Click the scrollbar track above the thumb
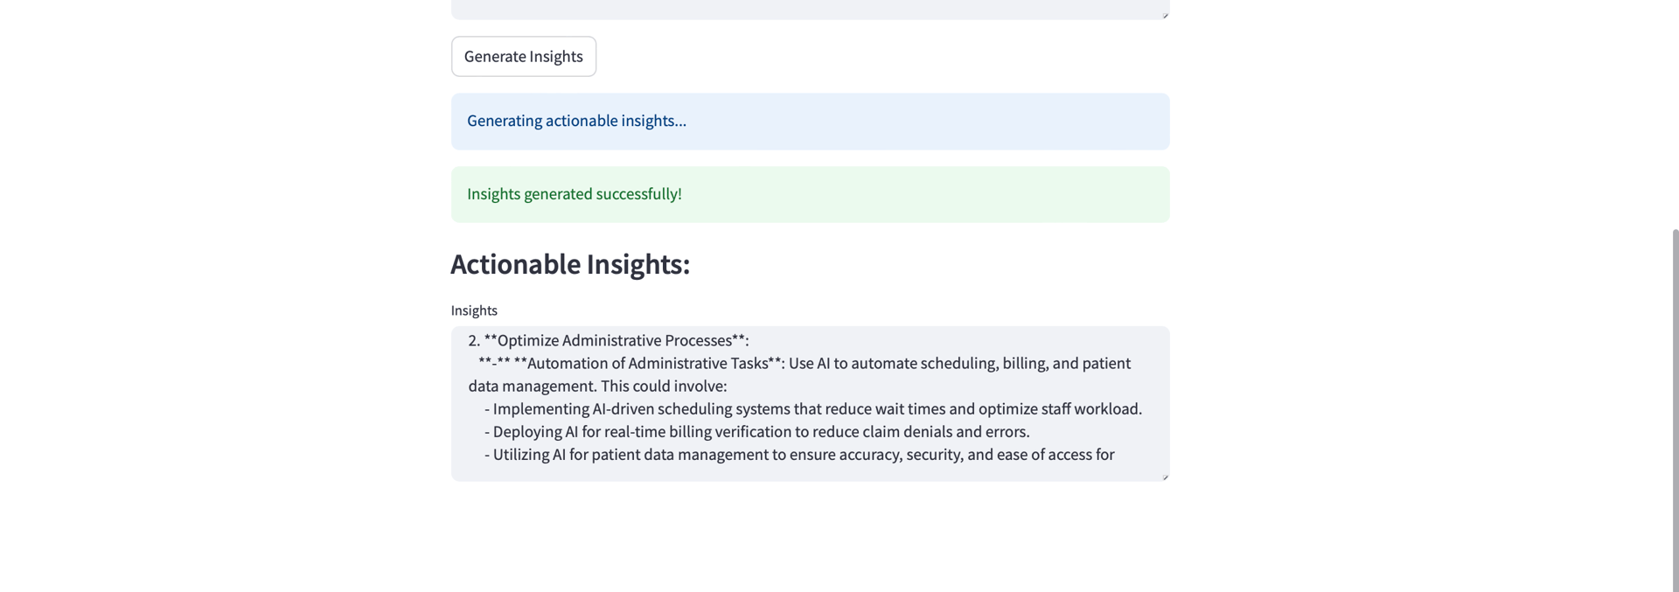The height and width of the screenshot is (592, 1679). point(1675,114)
